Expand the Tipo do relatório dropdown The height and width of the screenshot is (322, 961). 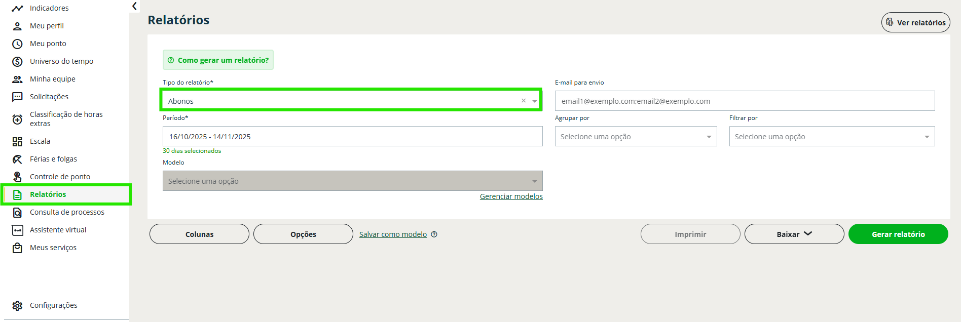(534, 101)
